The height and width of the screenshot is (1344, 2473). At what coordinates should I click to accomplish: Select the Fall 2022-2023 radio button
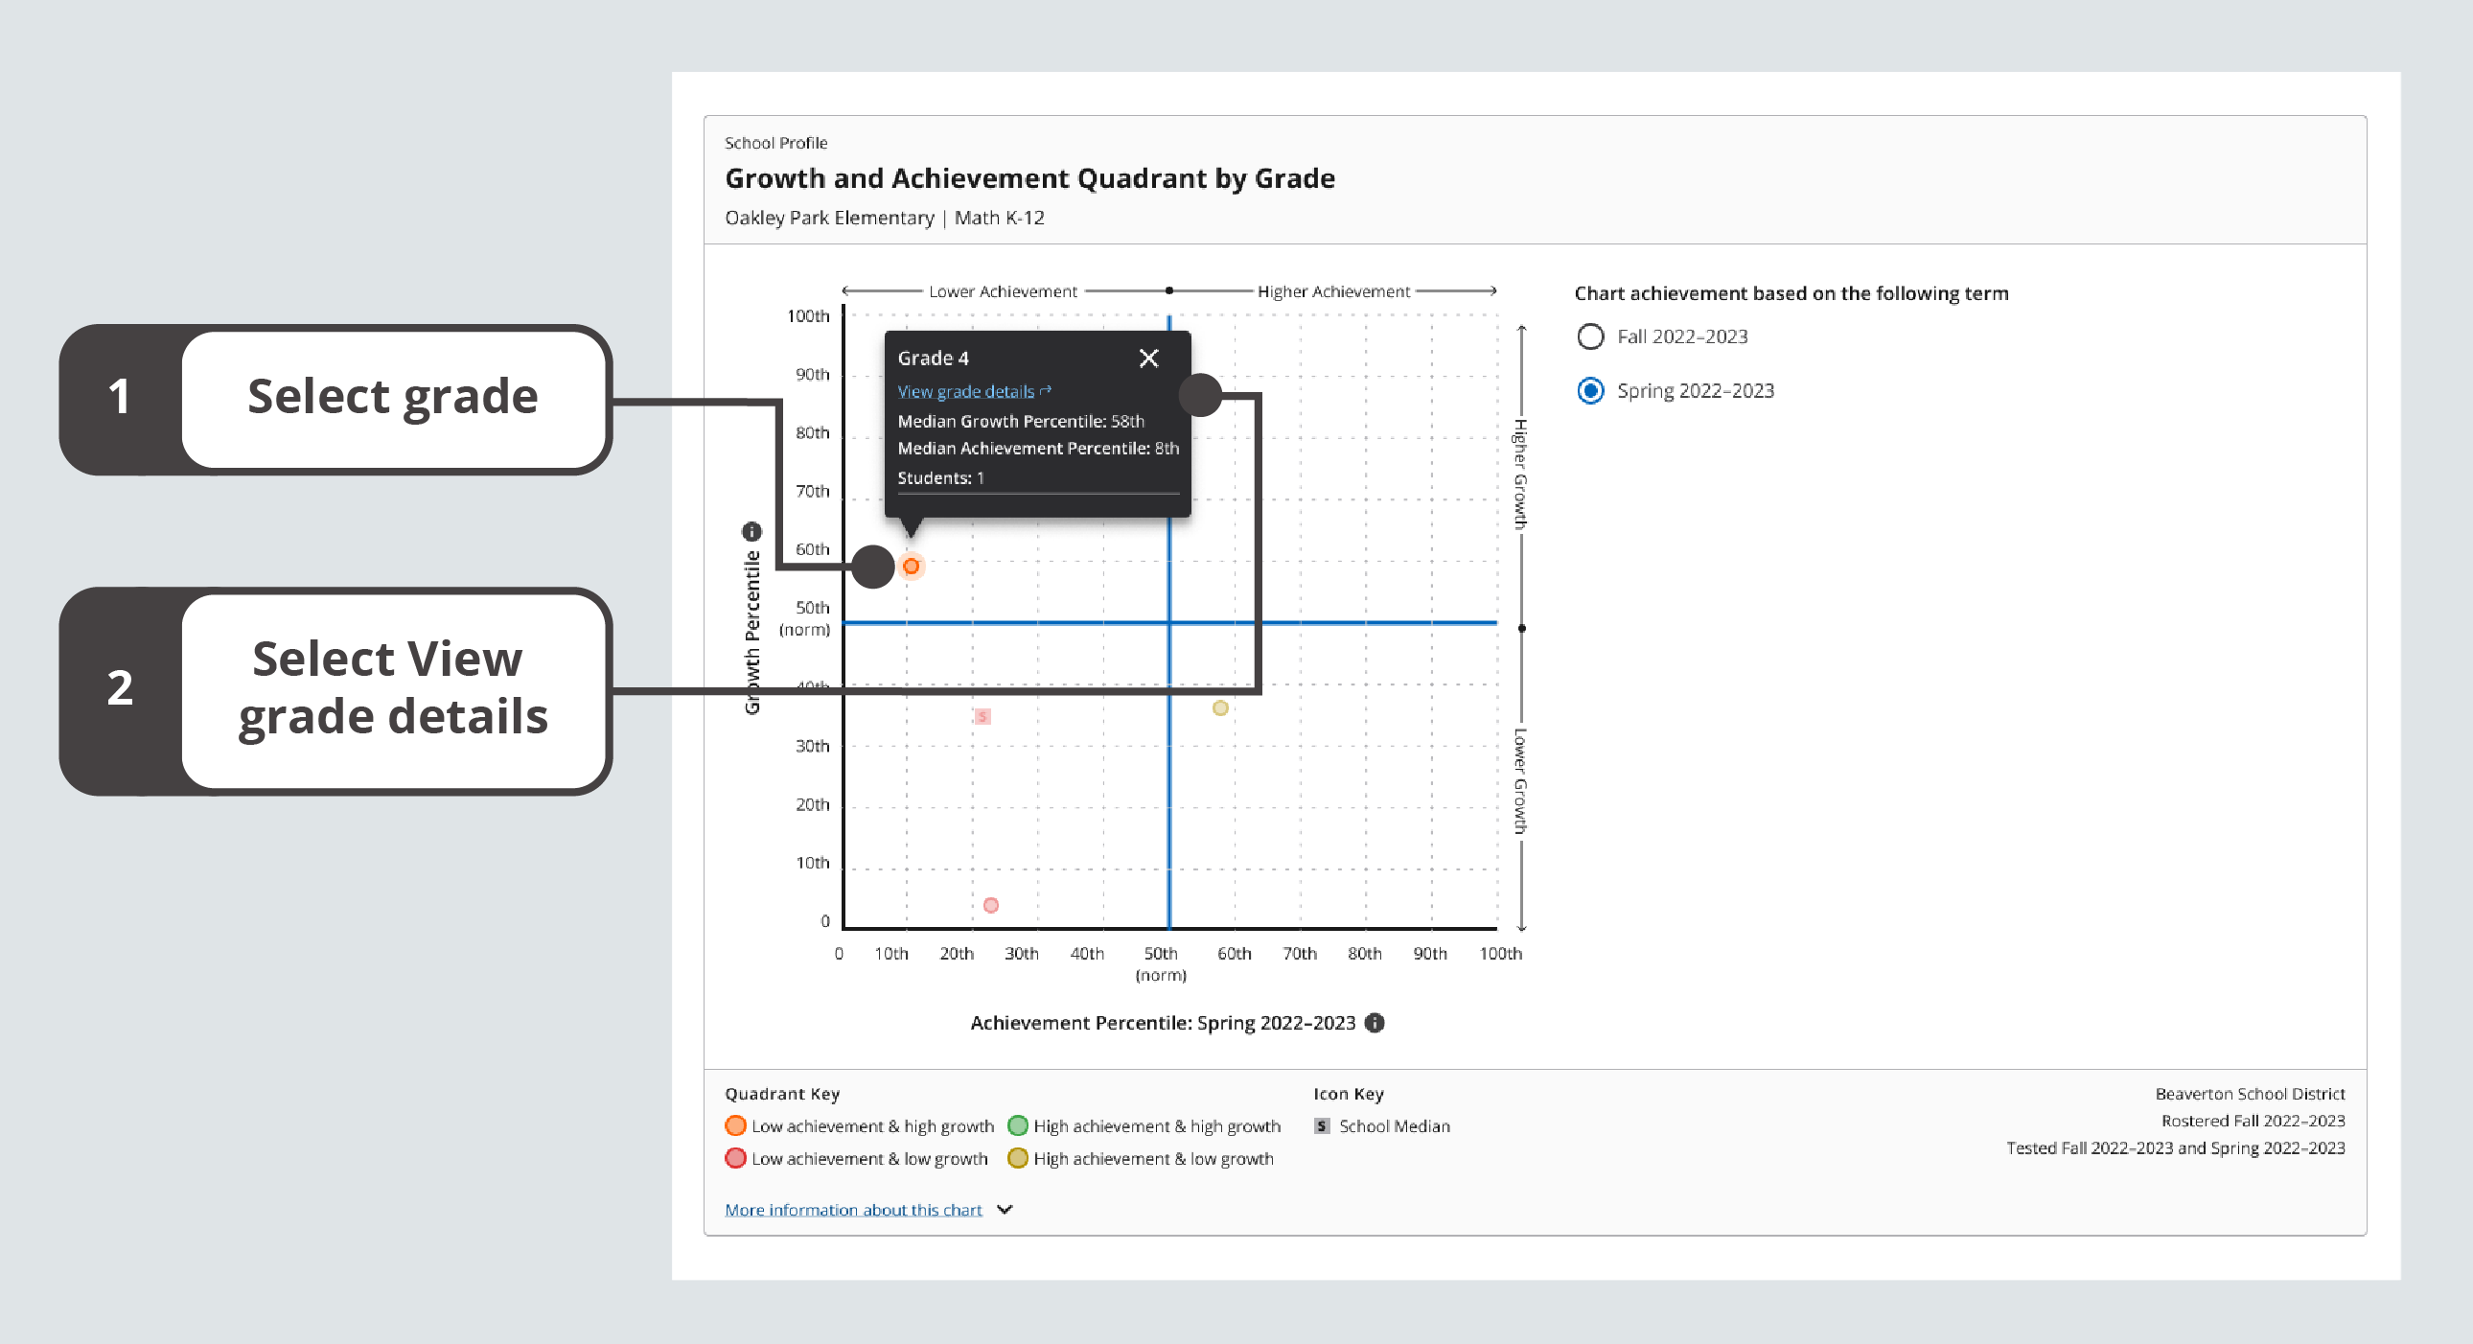pos(1590,337)
